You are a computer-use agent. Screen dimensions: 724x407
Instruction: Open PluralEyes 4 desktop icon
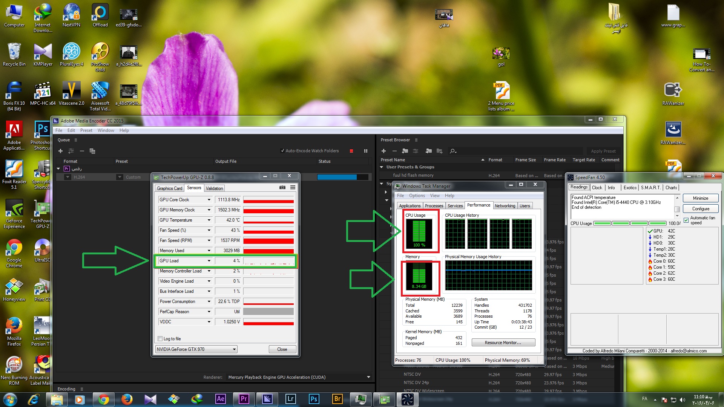pos(72,55)
